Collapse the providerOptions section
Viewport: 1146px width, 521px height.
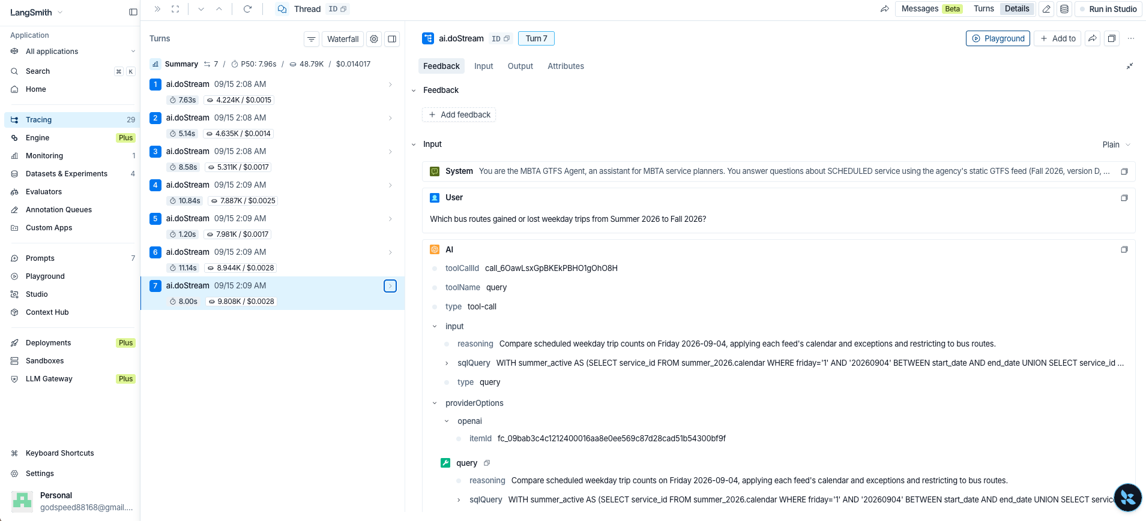[x=435, y=403]
